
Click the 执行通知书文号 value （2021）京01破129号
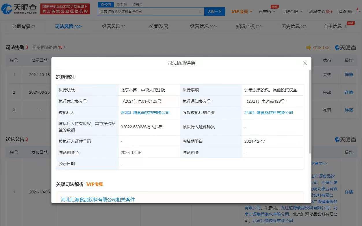[265, 101]
